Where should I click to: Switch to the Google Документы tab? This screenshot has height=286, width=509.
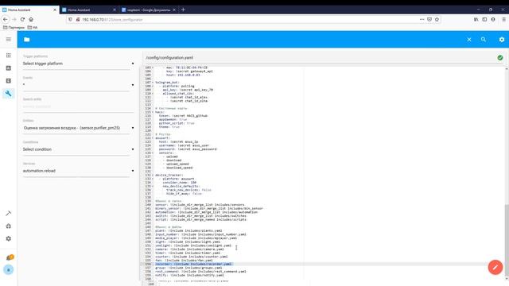click(148, 10)
